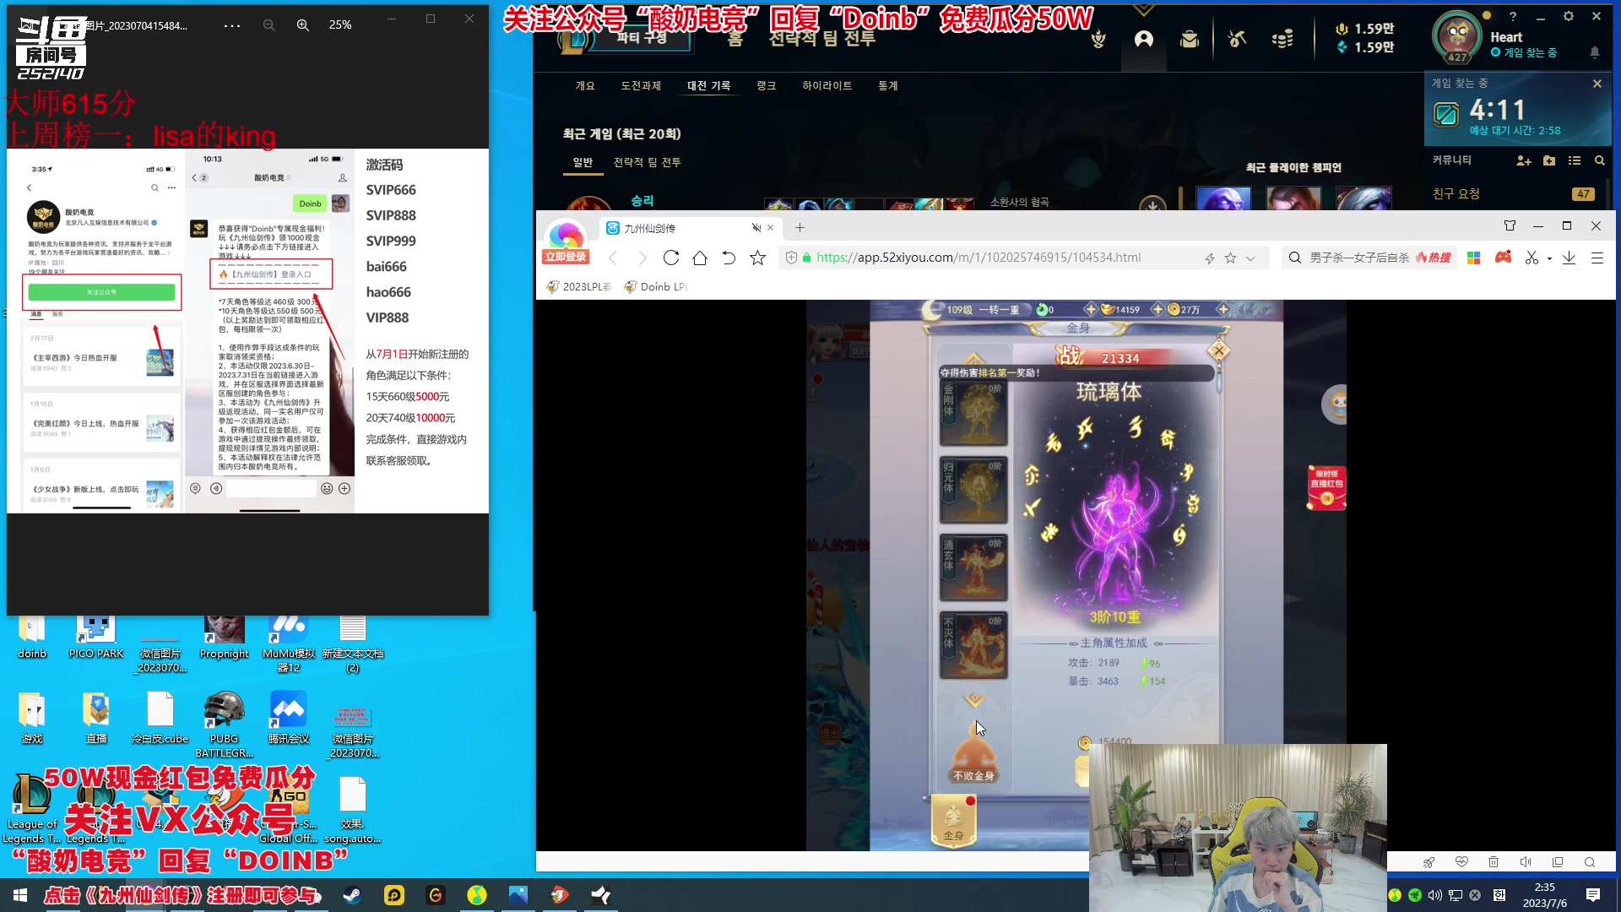The image size is (1621, 912).
Task: Go back one page in the browser
Action: pos(613,258)
